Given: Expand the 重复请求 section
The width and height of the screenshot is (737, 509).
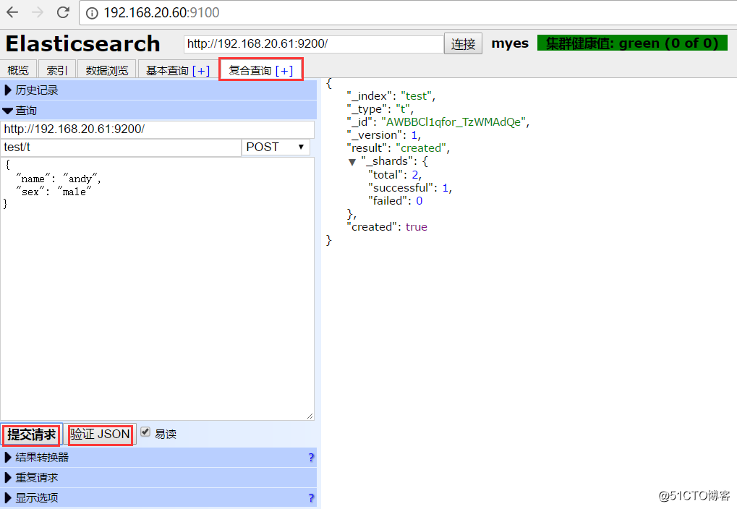Looking at the screenshot, I should [158, 477].
